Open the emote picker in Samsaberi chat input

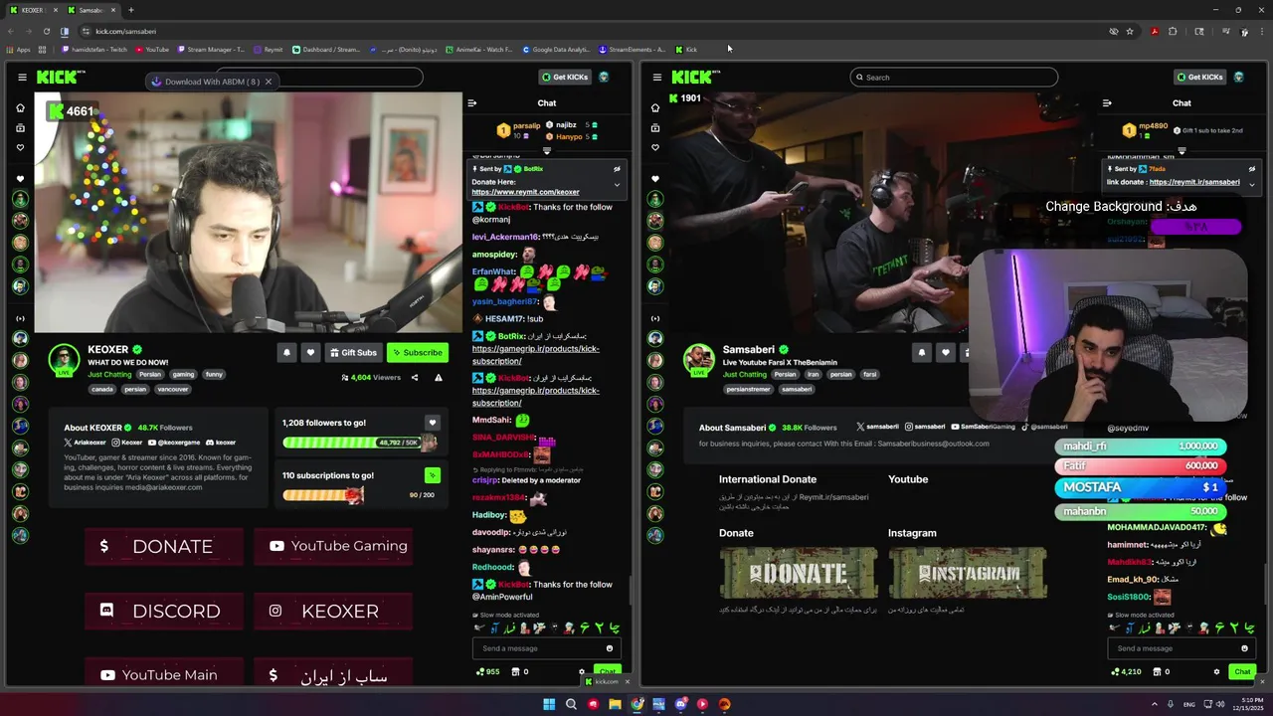(x=1244, y=648)
